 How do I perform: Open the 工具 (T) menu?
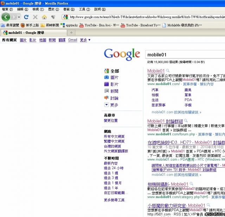click(x=84, y=10)
